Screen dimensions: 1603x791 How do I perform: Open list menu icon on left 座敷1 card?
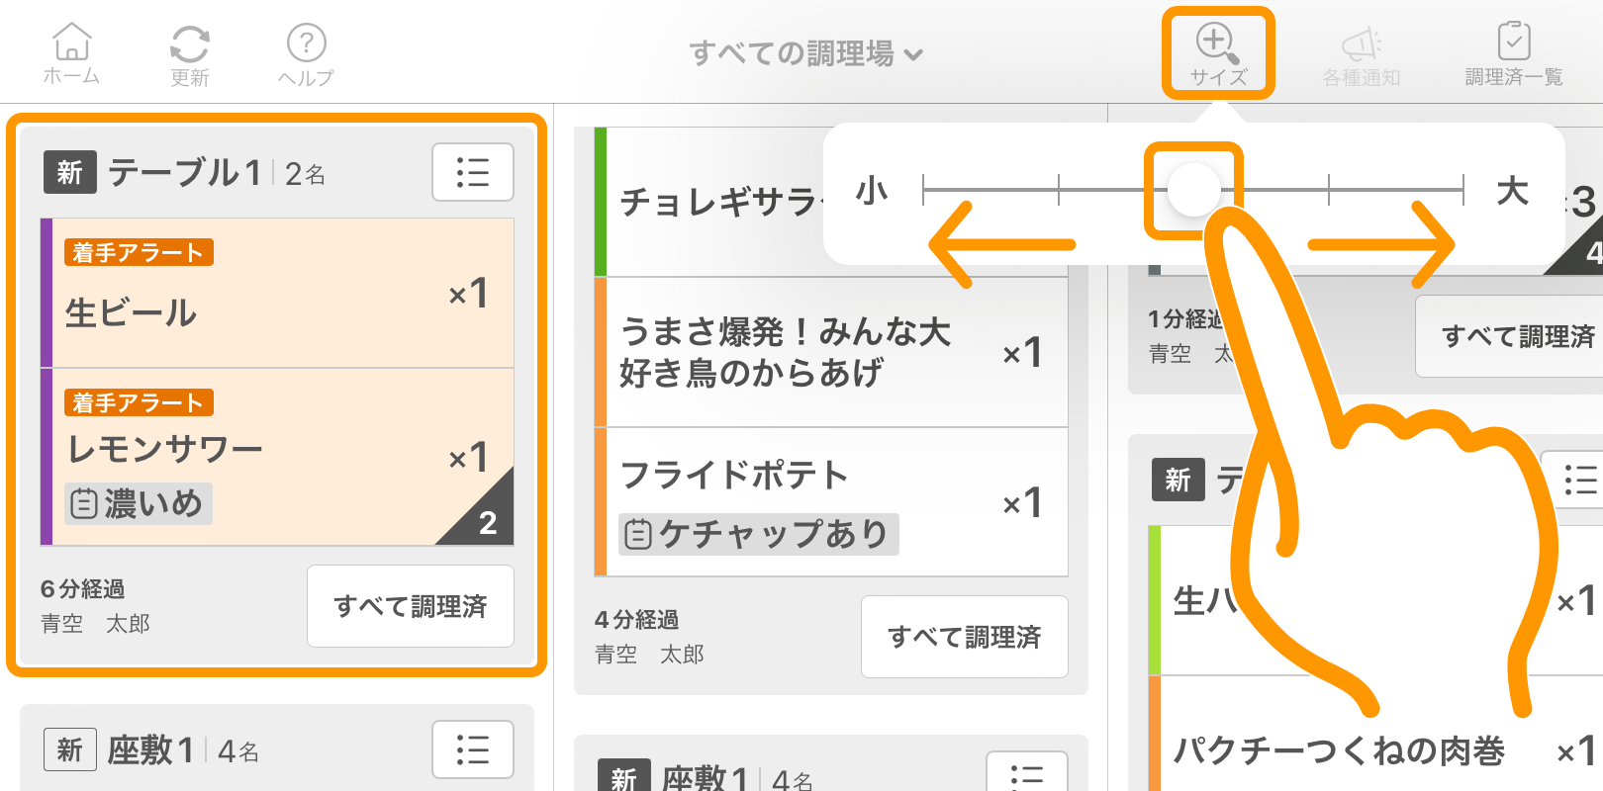pyautogui.click(x=473, y=749)
